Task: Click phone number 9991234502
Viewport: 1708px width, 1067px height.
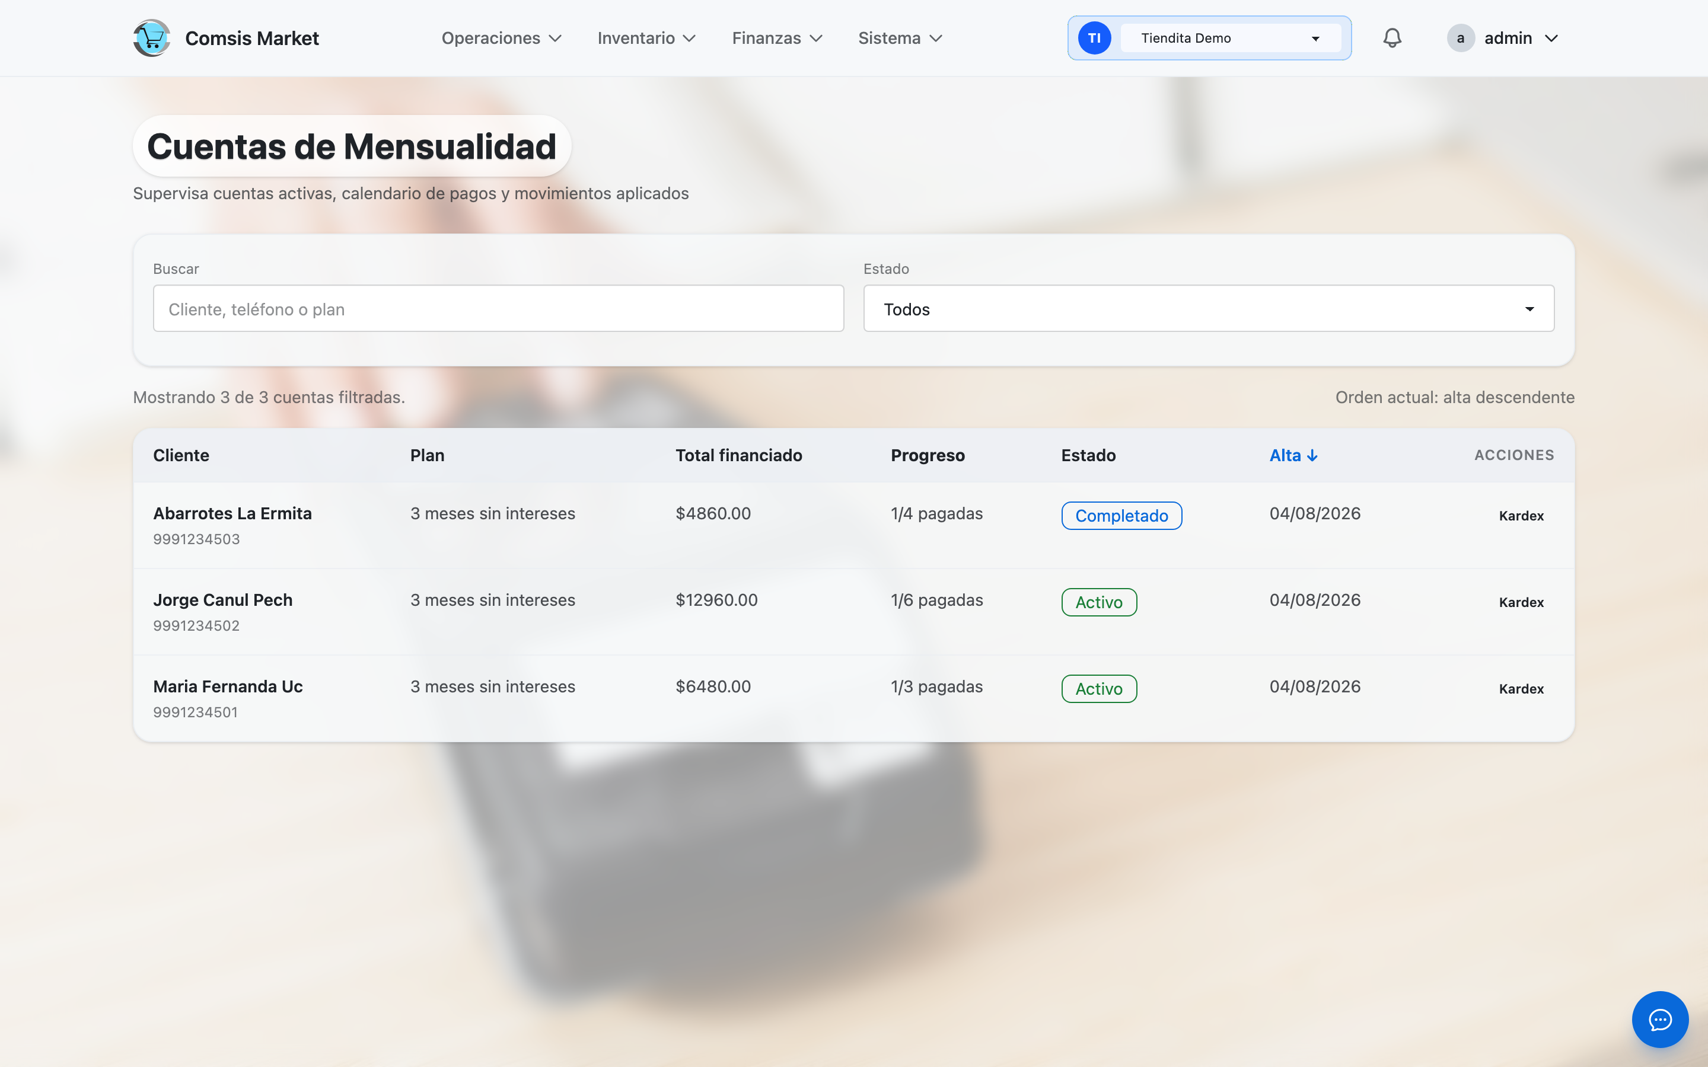Action: (196, 626)
